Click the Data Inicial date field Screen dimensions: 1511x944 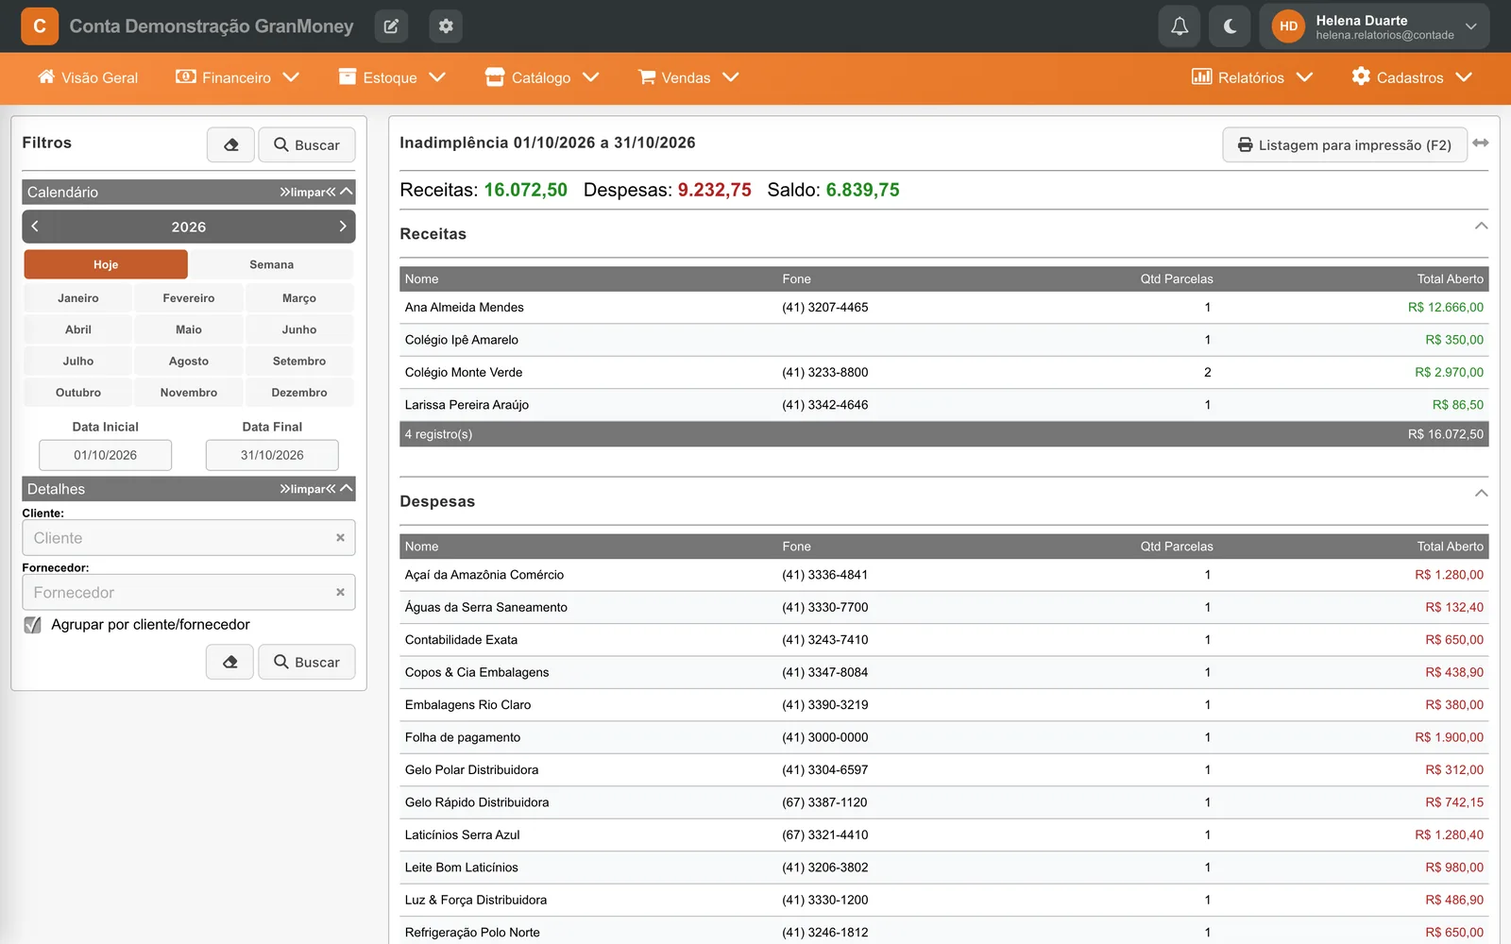coord(106,455)
